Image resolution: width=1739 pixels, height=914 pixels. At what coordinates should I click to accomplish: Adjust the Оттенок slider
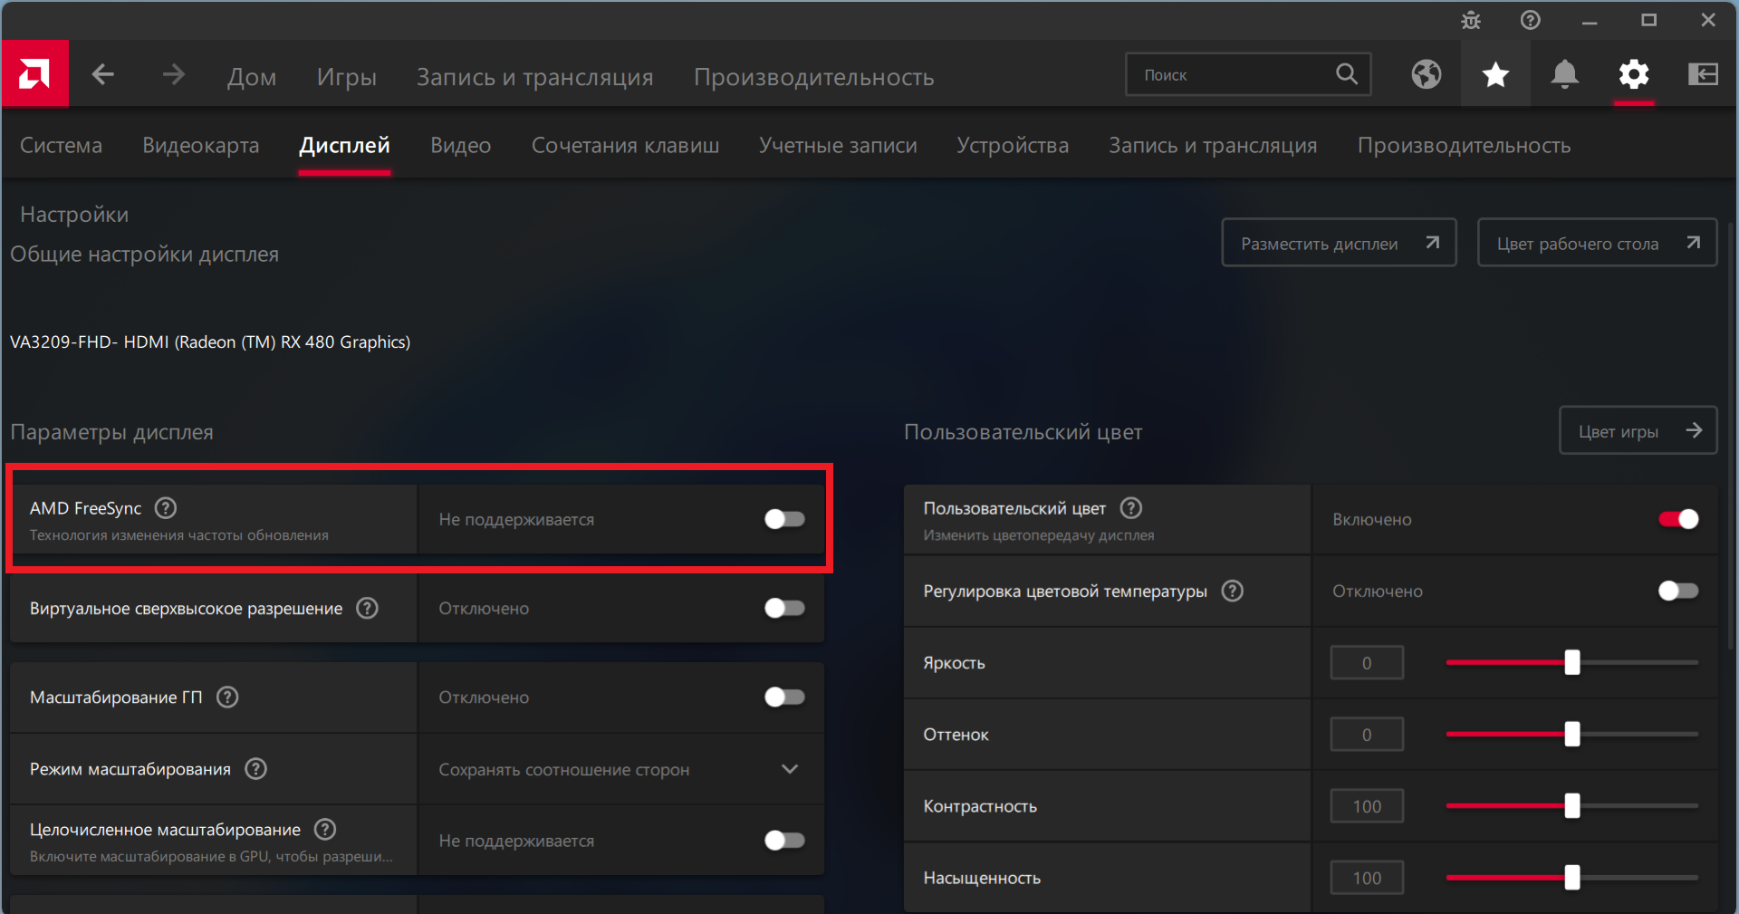[x=1571, y=734]
